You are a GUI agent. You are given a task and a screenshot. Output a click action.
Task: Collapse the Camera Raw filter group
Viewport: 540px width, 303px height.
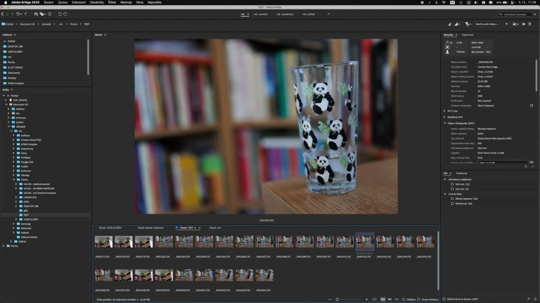tap(445, 194)
